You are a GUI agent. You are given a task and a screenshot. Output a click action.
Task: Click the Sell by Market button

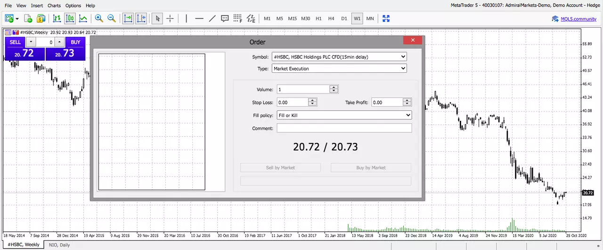[280, 168]
